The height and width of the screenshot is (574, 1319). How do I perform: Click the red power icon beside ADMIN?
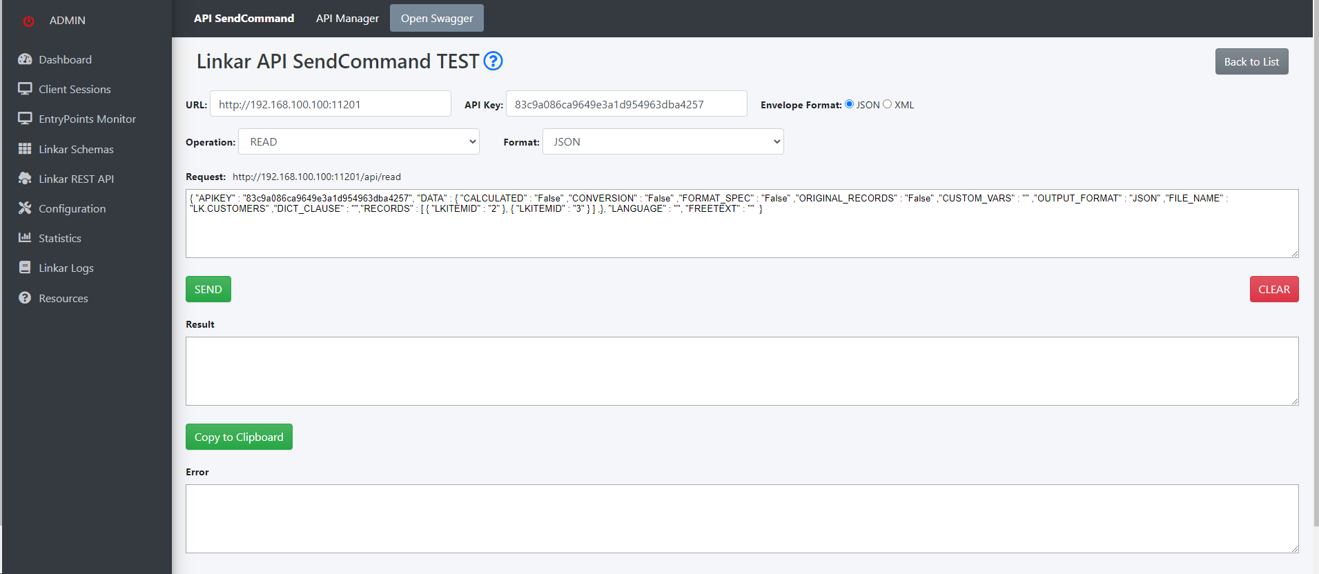click(x=28, y=21)
